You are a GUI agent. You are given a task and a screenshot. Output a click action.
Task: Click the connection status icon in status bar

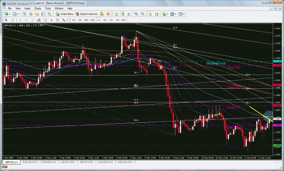[5, 167]
